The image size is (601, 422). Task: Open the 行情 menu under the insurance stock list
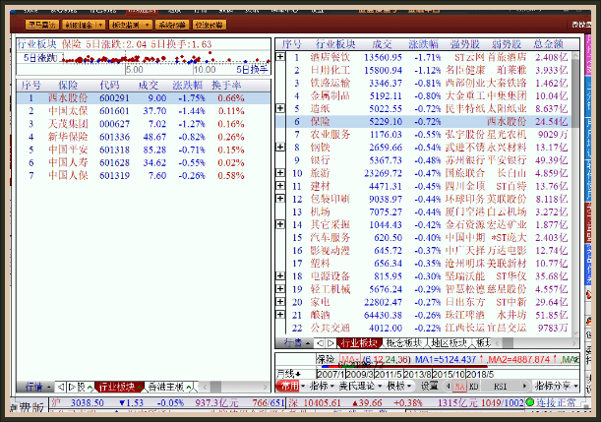coord(37,388)
